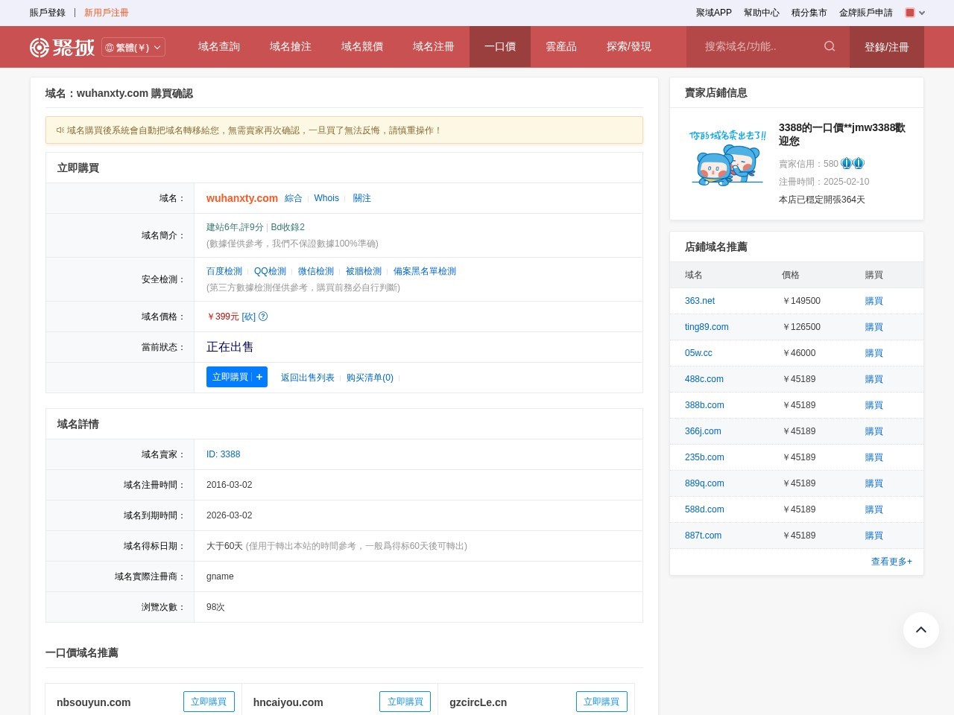This screenshot has width=954, height=715.
Task: Click the 備案黑名單檢測 link
Action: [x=425, y=271]
